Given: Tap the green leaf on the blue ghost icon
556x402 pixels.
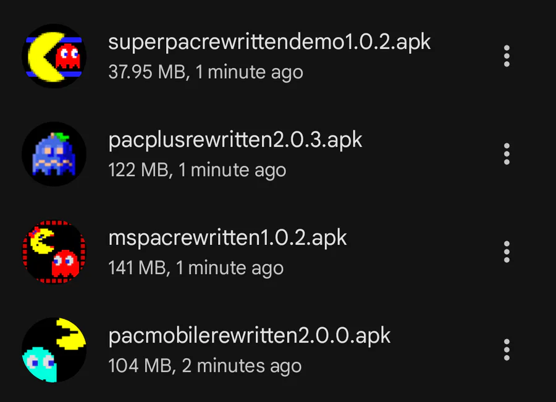Looking at the screenshot, I should tap(62, 136).
